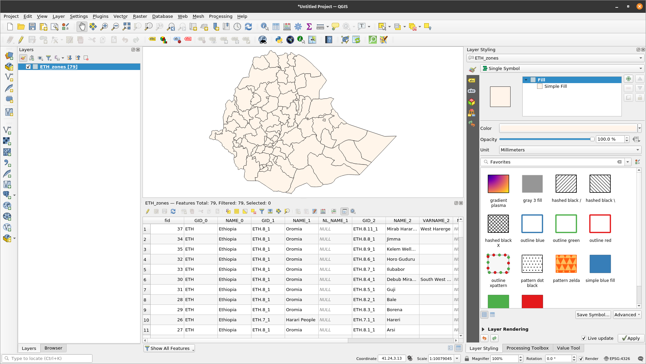Open the Color dropdown arrow
The height and width of the screenshot is (364, 646).
click(640, 128)
